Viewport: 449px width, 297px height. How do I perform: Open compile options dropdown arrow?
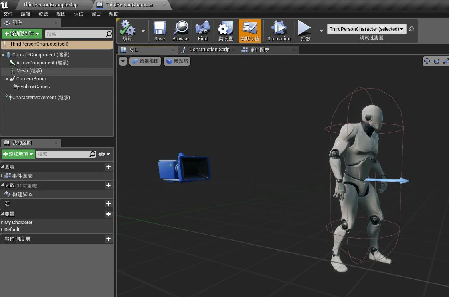pyautogui.click(x=143, y=31)
